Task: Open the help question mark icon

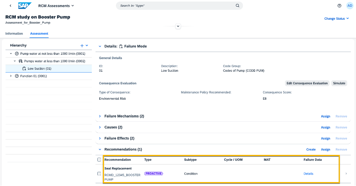Action: (339, 6)
